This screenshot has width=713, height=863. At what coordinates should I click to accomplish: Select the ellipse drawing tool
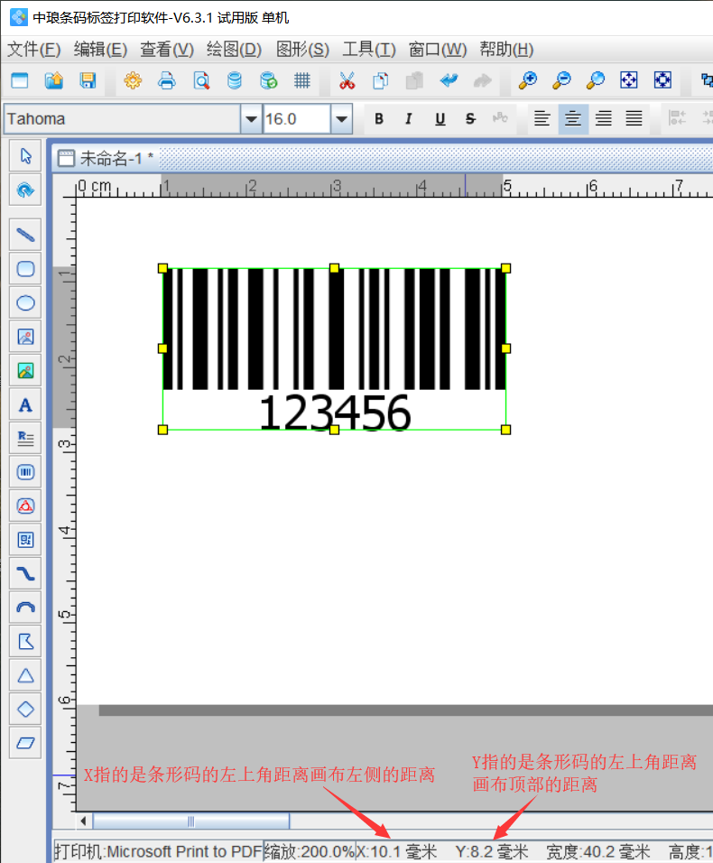coord(25,302)
